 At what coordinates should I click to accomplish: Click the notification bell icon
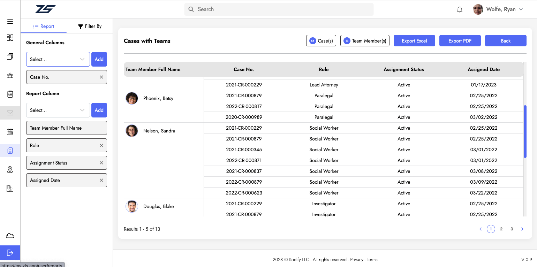(460, 9)
